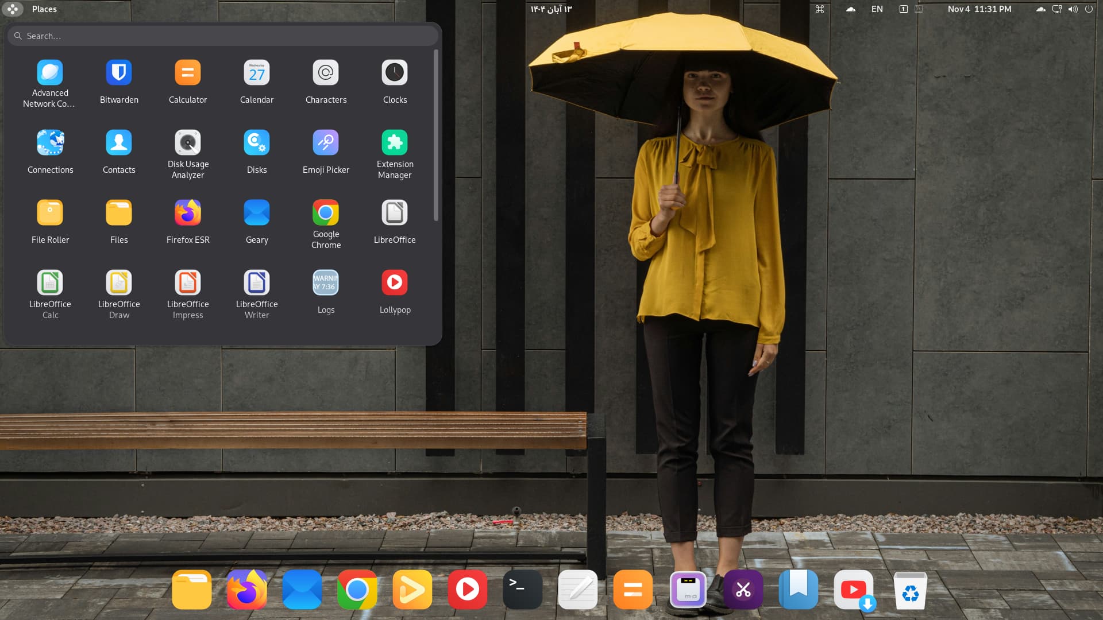
Task: Open the Nov 4 clock dropdown
Action: coord(979,9)
